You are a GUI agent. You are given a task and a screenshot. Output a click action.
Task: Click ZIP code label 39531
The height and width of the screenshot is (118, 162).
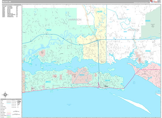tap(48, 81)
